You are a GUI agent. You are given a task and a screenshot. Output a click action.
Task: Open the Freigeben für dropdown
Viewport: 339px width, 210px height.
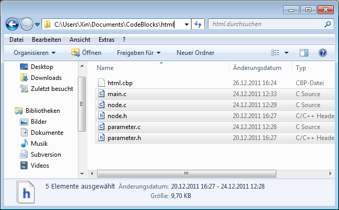coord(138,53)
